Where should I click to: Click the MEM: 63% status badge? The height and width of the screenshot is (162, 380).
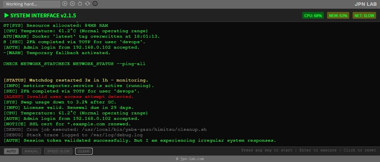338,15
